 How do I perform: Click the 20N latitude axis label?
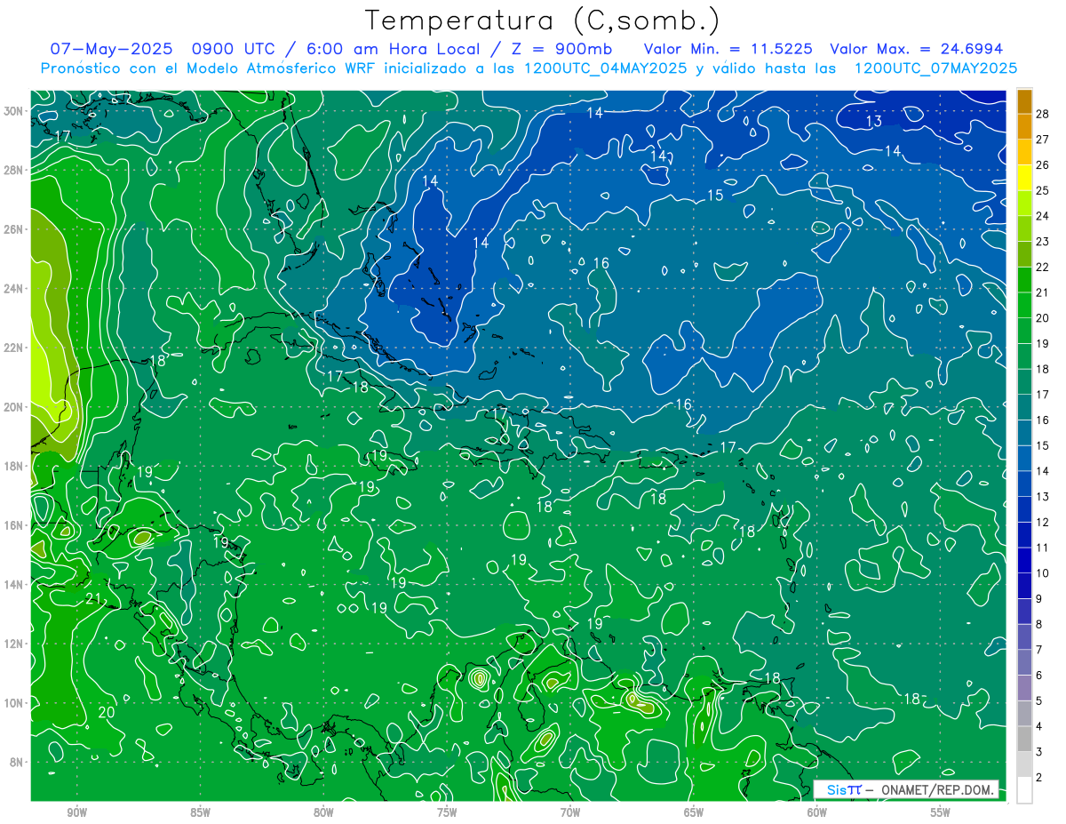pyautogui.click(x=14, y=407)
